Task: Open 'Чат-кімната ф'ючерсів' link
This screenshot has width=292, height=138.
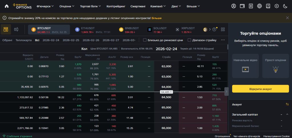Action: [247, 136]
